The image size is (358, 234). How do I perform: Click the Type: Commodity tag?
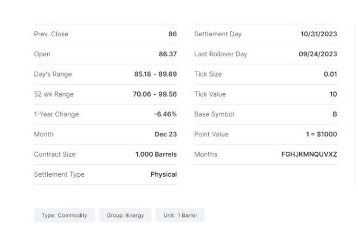click(64, 215)
